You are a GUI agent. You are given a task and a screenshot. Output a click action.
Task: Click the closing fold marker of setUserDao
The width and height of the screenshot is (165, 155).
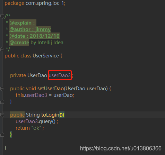point(2,102)
